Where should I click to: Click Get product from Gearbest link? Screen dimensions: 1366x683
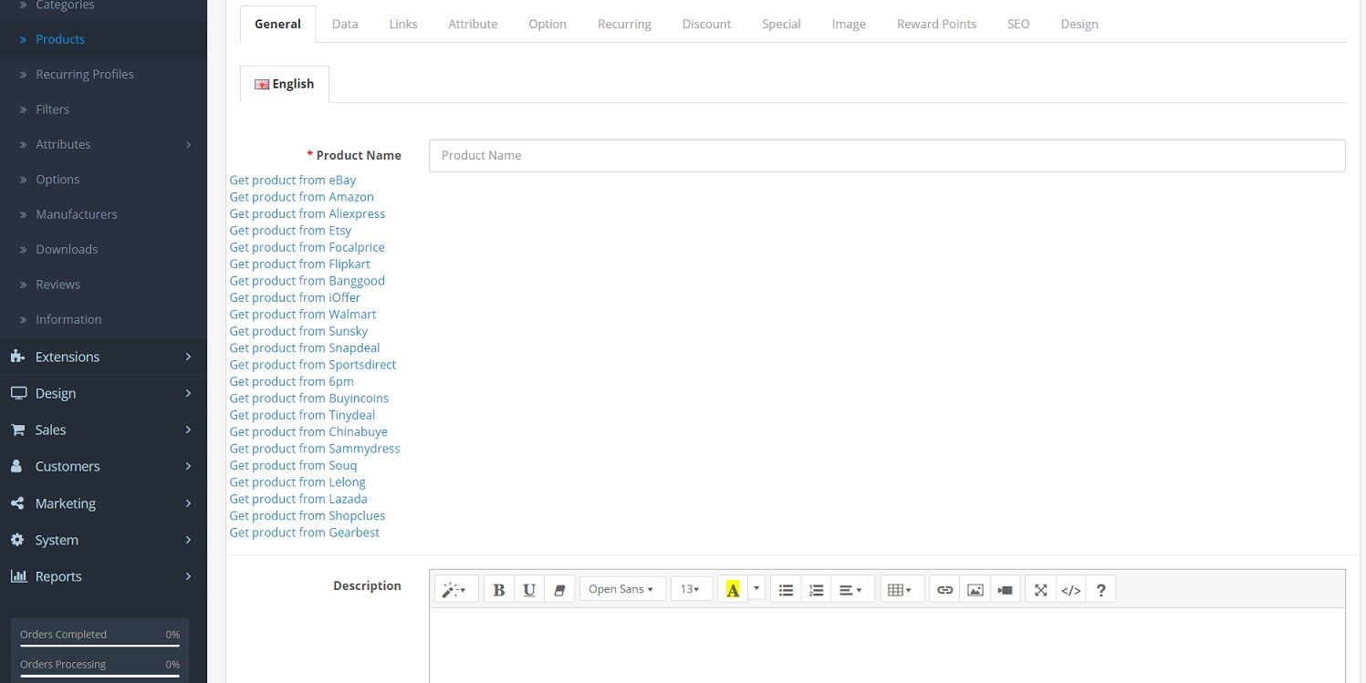304,533
